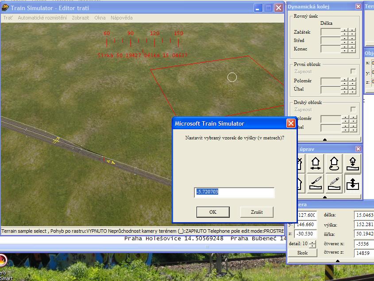Select the raise/lower terrain height tool
374x281 pixels.
pos(352,183)
